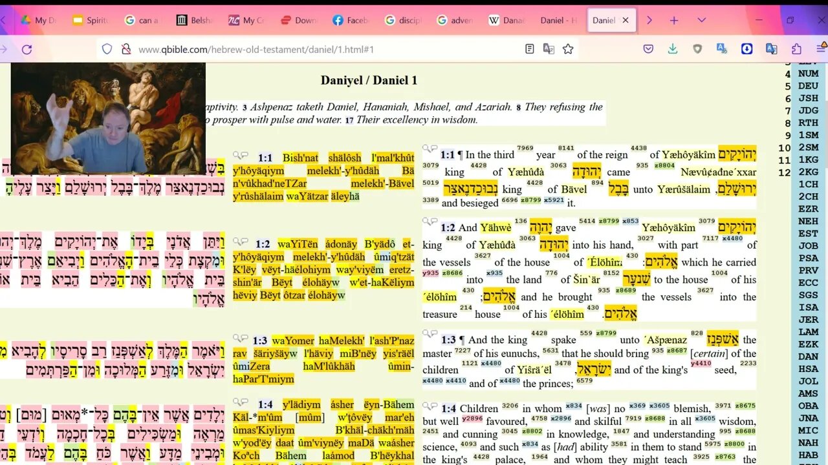Viewport: 828px width, 465px height.
Task: Click transliterated word 'Bish'nat' in 1:1
Action: (301, 158)
